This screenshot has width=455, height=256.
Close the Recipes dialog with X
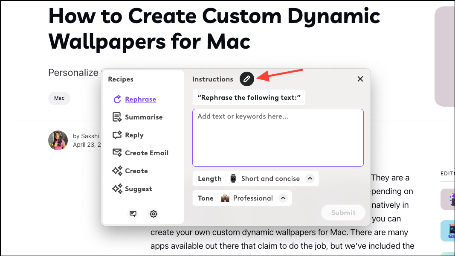(360, 79)
